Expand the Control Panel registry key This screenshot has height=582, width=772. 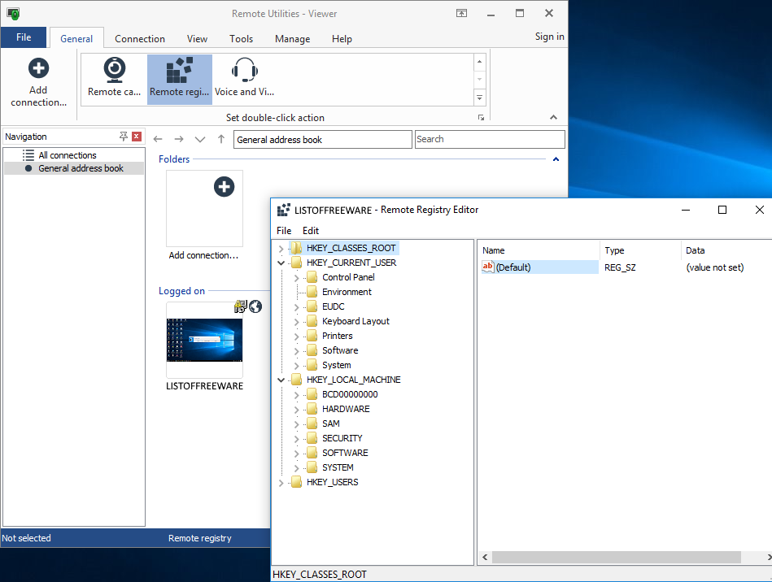(x=296, y=278)
